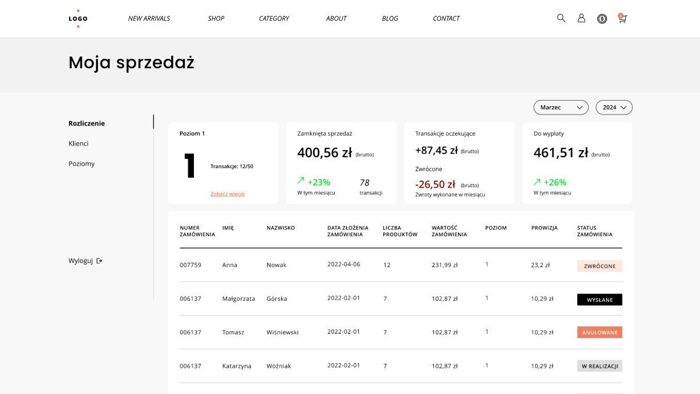Click the logout arrow icon beside Wyloguj

pyautogui.click(x=100, y=261)
